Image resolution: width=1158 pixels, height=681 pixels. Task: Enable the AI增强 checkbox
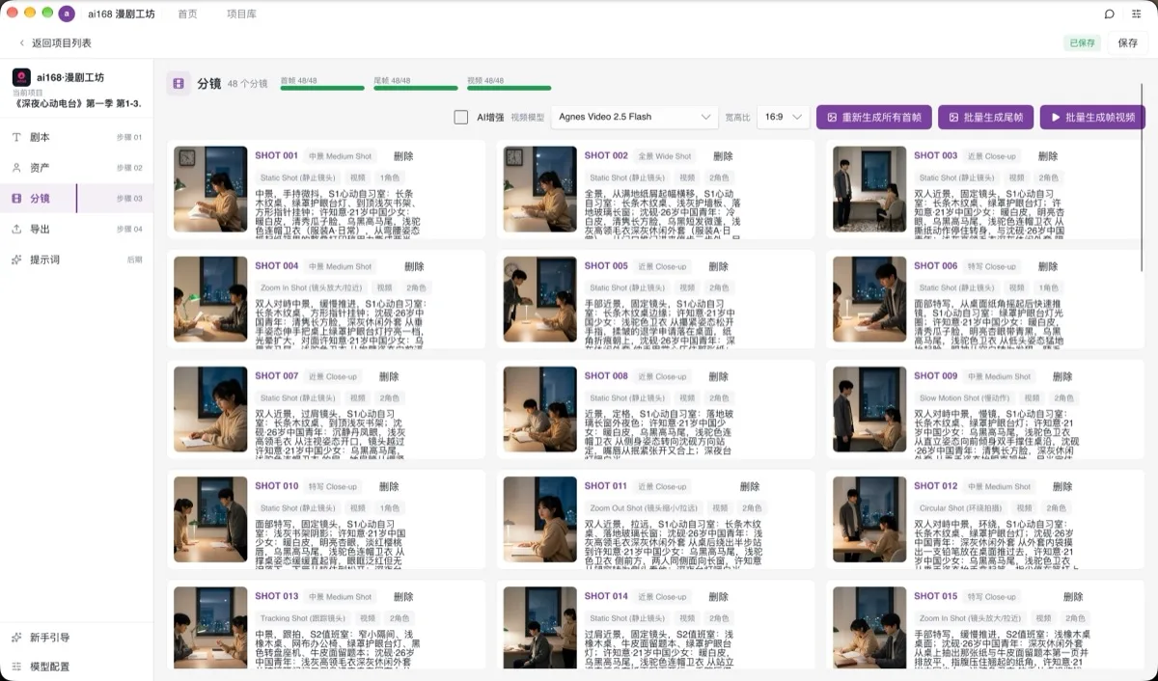click(461, 117)
